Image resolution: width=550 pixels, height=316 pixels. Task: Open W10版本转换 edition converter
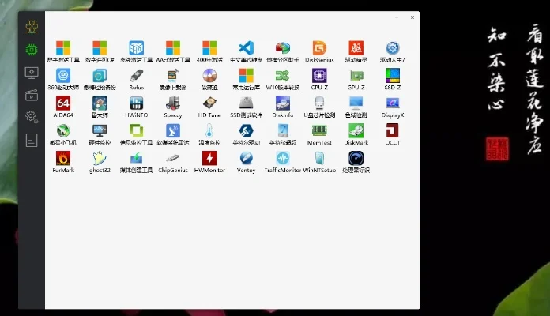[x=283, y=79]
